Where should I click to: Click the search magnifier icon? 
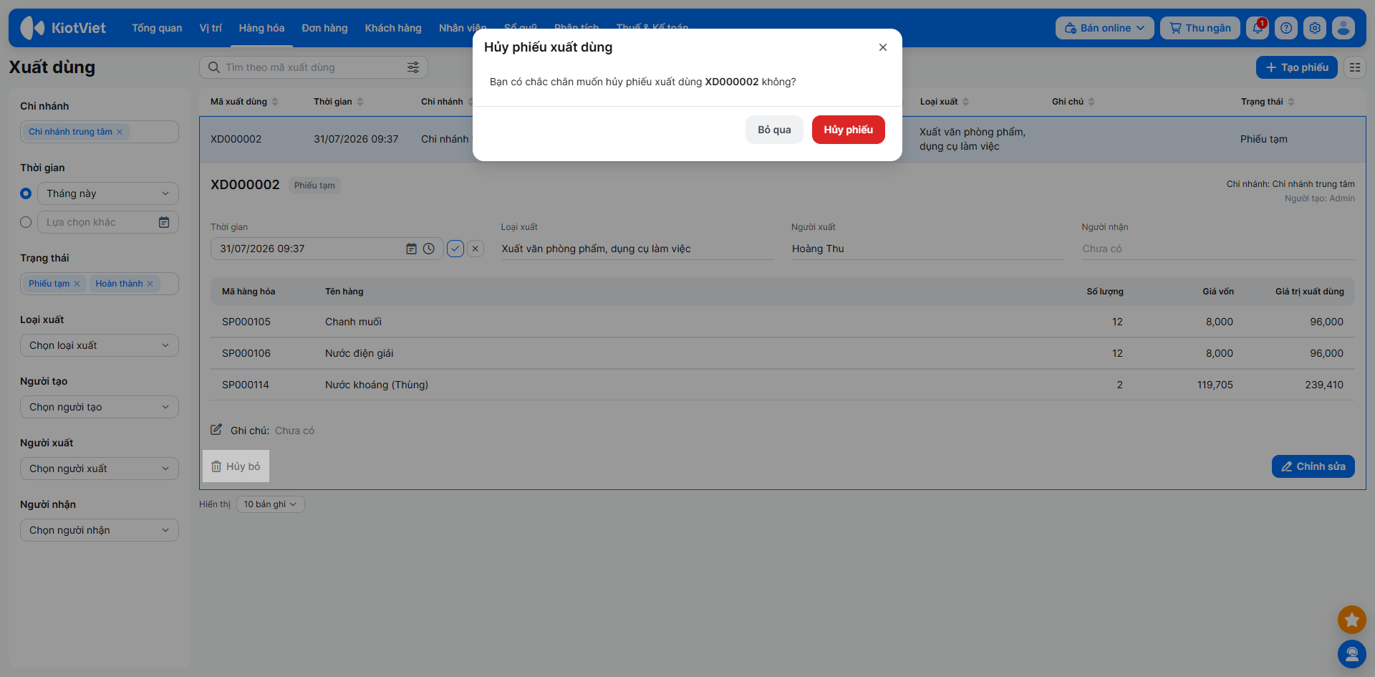coord(213,67)
